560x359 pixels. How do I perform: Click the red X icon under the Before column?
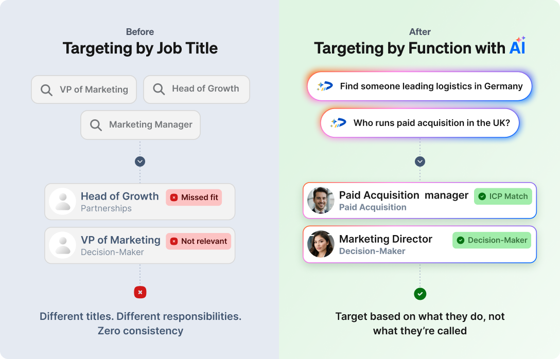point(140,292)
